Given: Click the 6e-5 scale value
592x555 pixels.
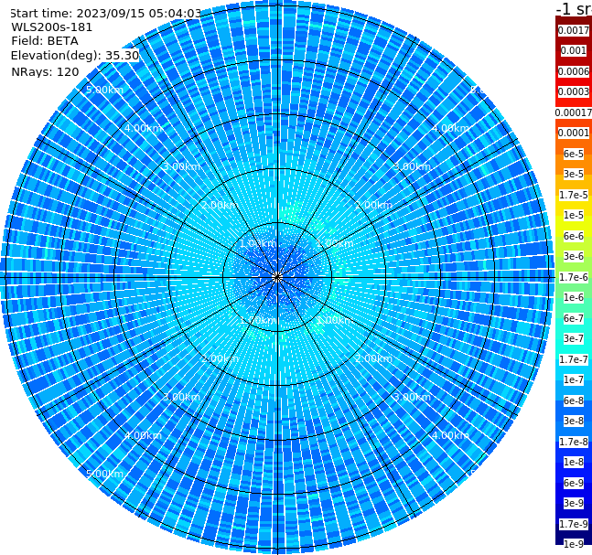Looking at the screenshot, I should 574,154.
